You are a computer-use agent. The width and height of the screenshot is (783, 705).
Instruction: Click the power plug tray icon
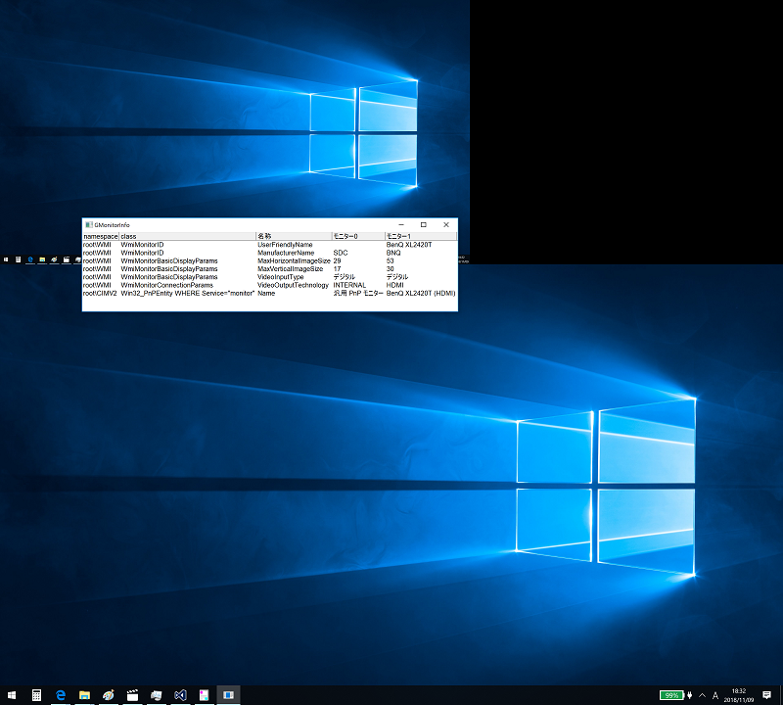(690, 695)
